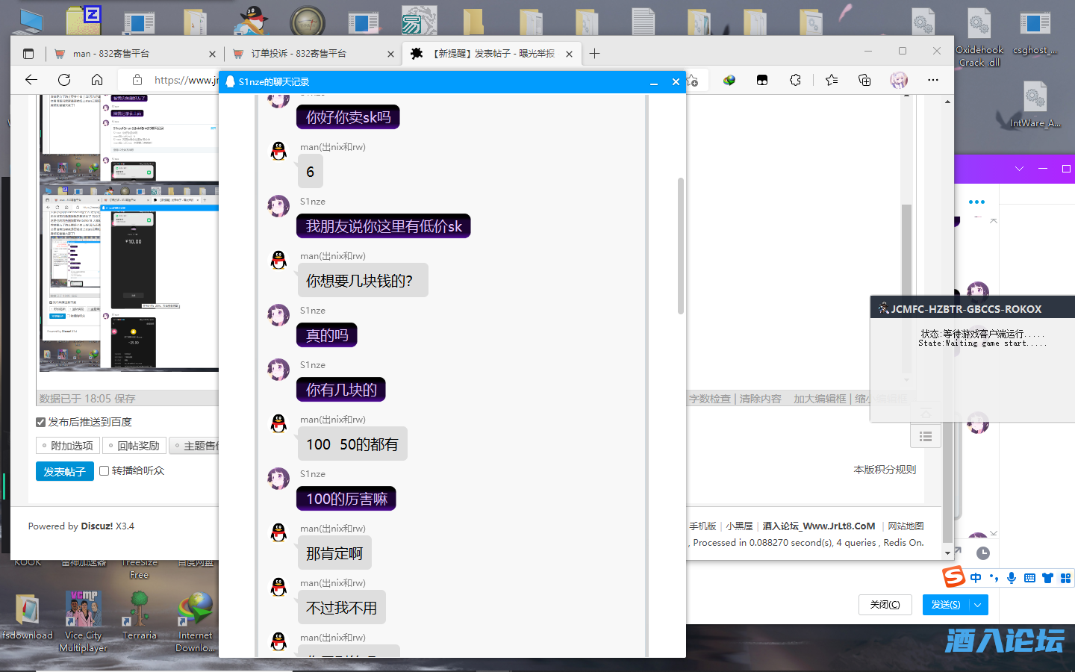Viewport: 1075px width, 672px height.
Task: Close the 发表帖子 tab
Action: coord(569,54)
